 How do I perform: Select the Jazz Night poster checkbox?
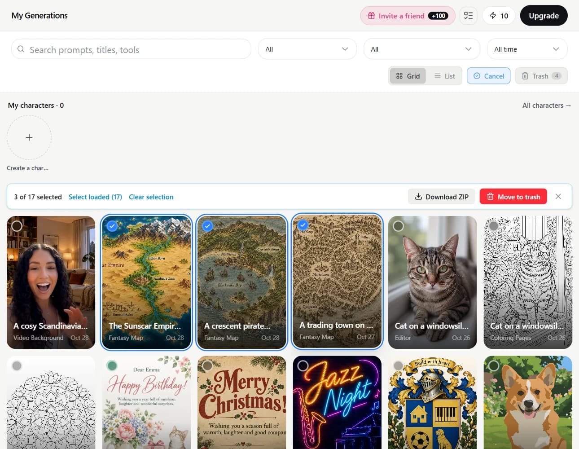(x=303, y=365)
